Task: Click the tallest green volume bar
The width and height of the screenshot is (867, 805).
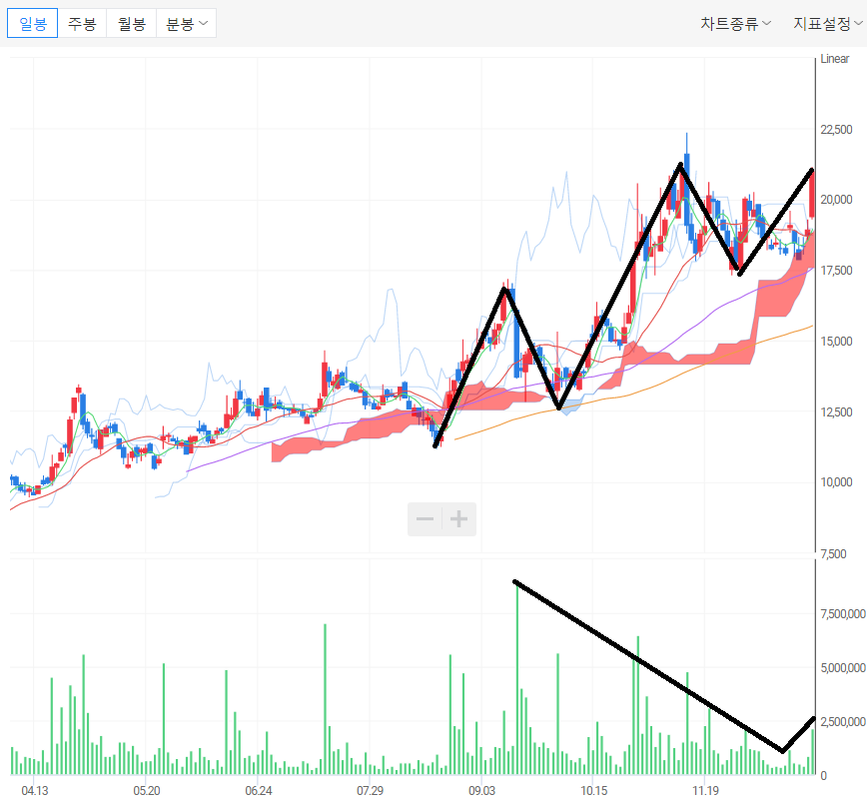Action: [x=517, y=679]
